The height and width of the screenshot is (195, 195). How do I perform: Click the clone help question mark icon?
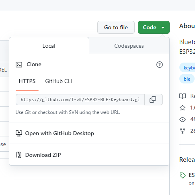coord(160,65)
